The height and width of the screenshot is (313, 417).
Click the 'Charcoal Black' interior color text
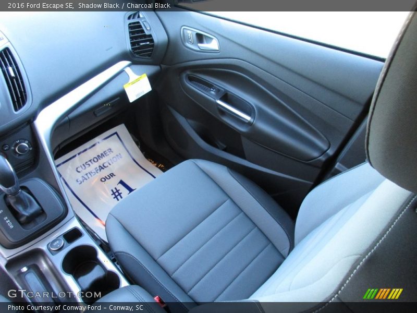[149, 6]
